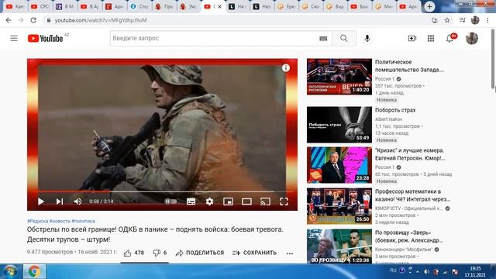Viewport: 496px width, 279px height.
Task: Switch to theater mode
Action: (246, 201)
